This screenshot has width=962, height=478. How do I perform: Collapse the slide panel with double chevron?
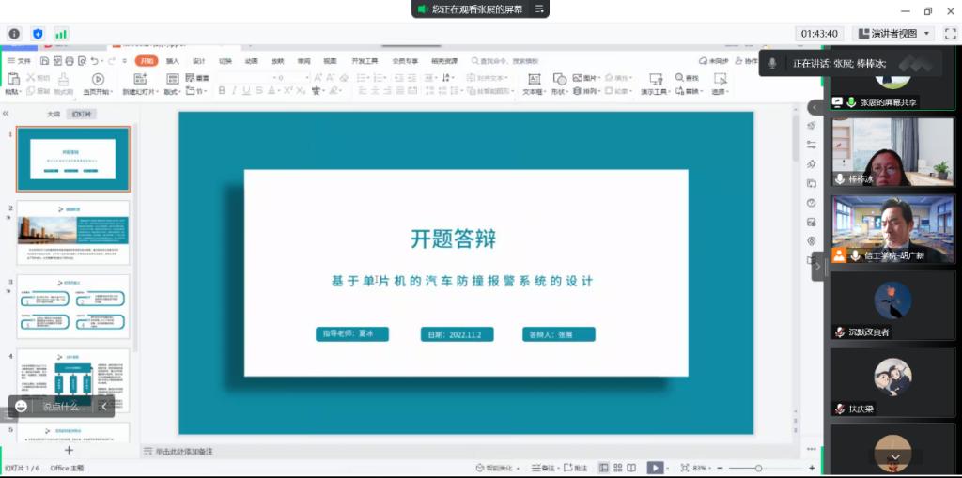[6, 113]
